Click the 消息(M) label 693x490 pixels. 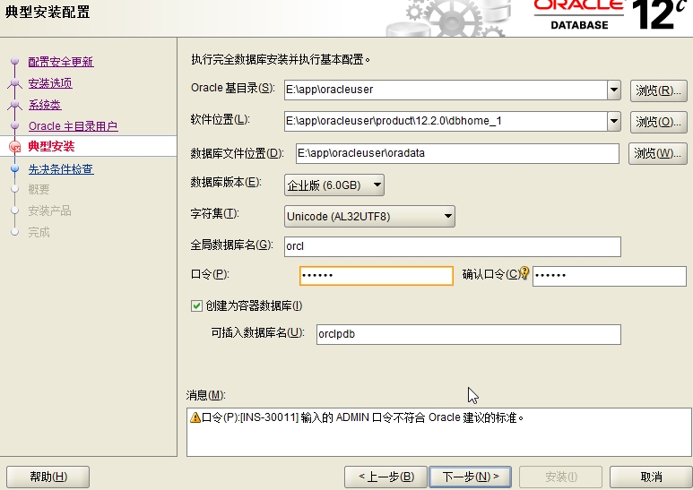[x=205, y=395]
